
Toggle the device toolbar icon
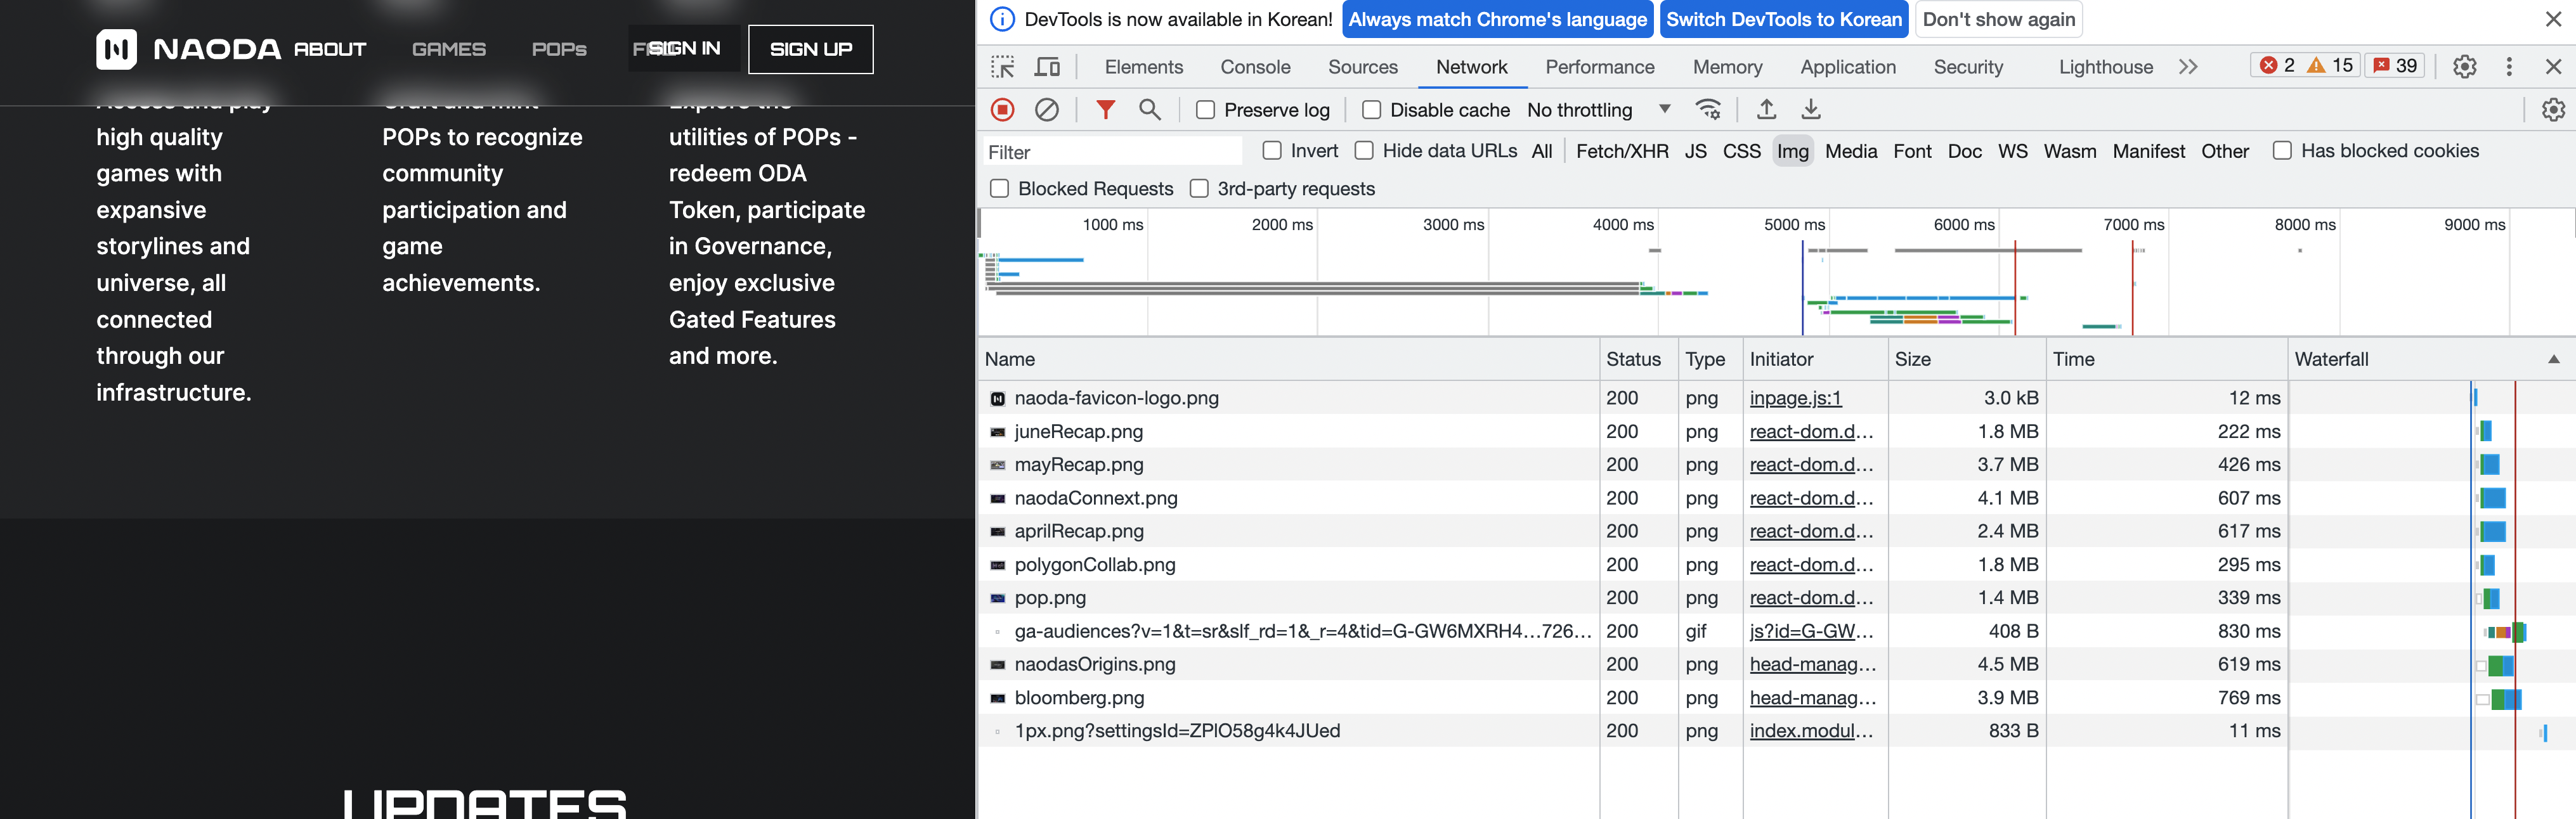(x=1047, y=67)
